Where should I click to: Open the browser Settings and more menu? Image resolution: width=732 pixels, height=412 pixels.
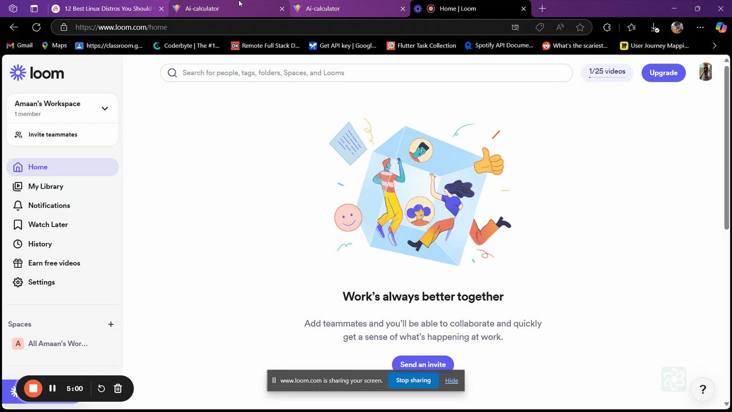point(700,27)
